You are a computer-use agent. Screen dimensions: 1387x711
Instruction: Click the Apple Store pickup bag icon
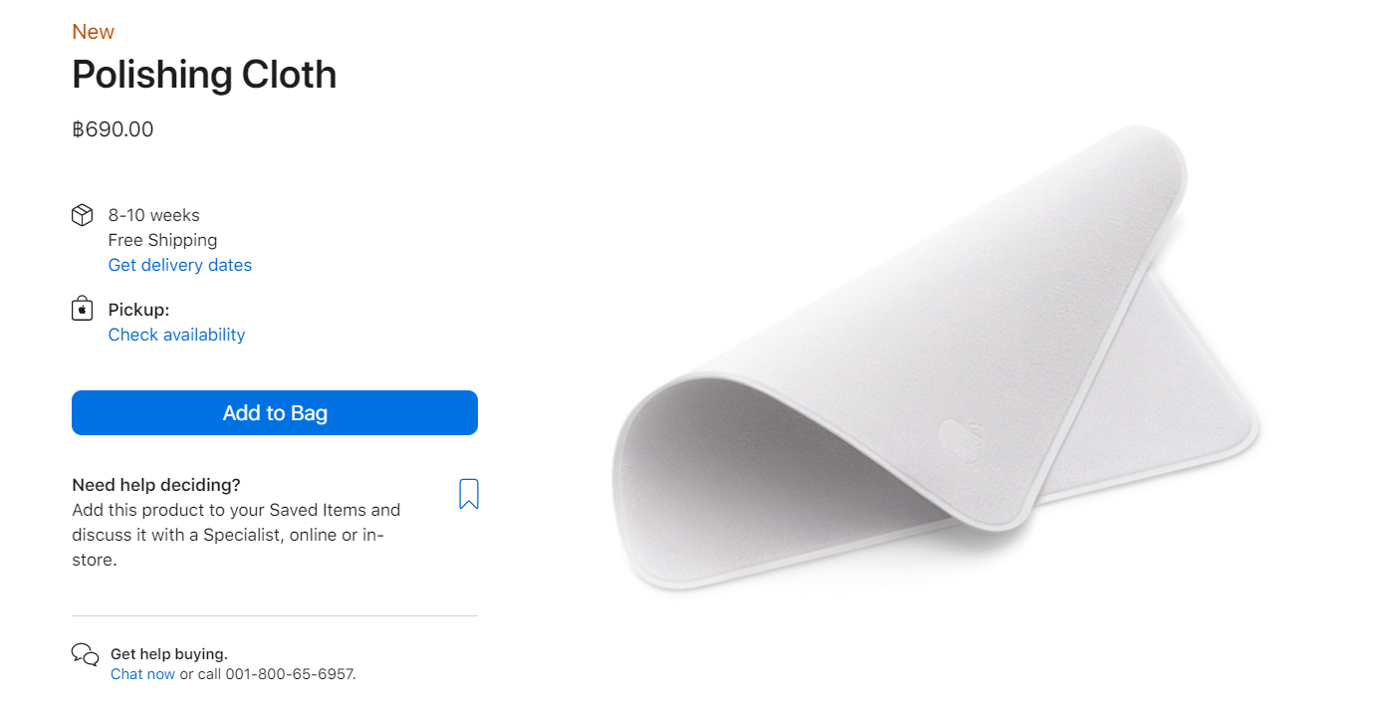(83, 309)
